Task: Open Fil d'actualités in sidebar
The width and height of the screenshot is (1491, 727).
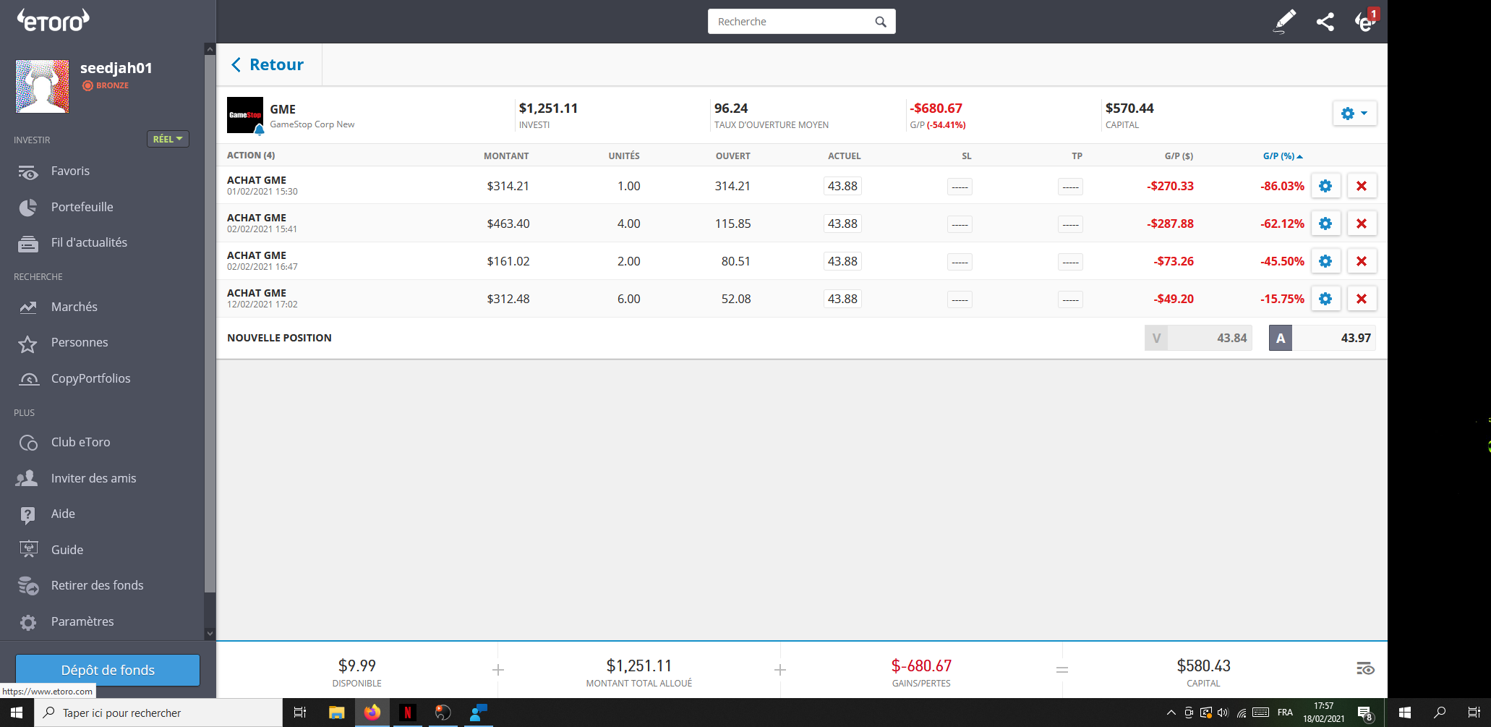Action: (89, 243)
